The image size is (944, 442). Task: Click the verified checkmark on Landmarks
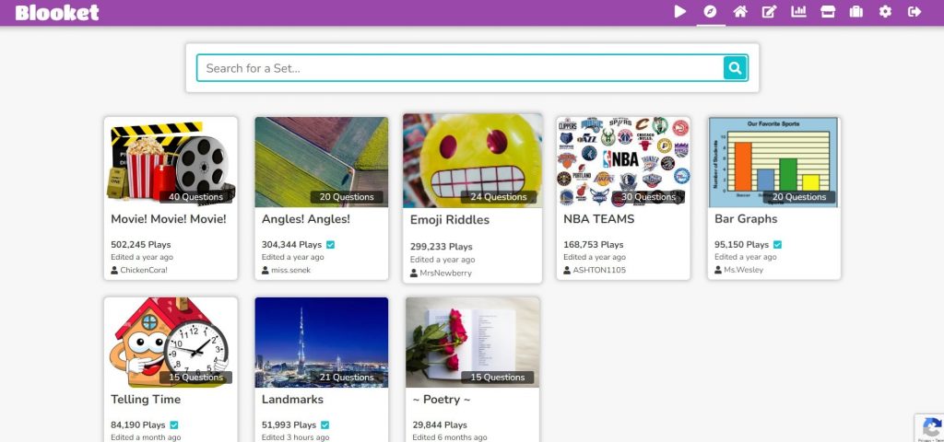click(x=324, y=425)
